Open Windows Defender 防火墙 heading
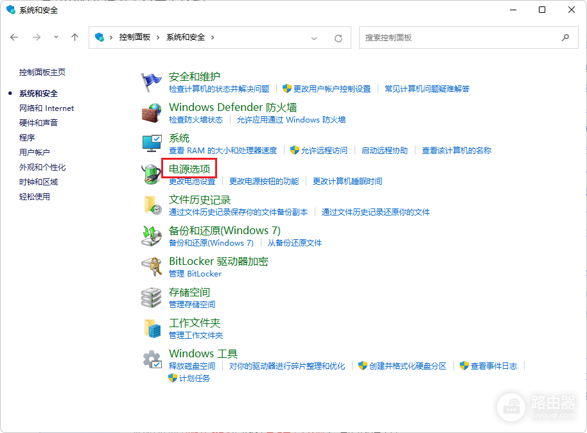This screenshot has width=587, height=433. click(233, 107)
